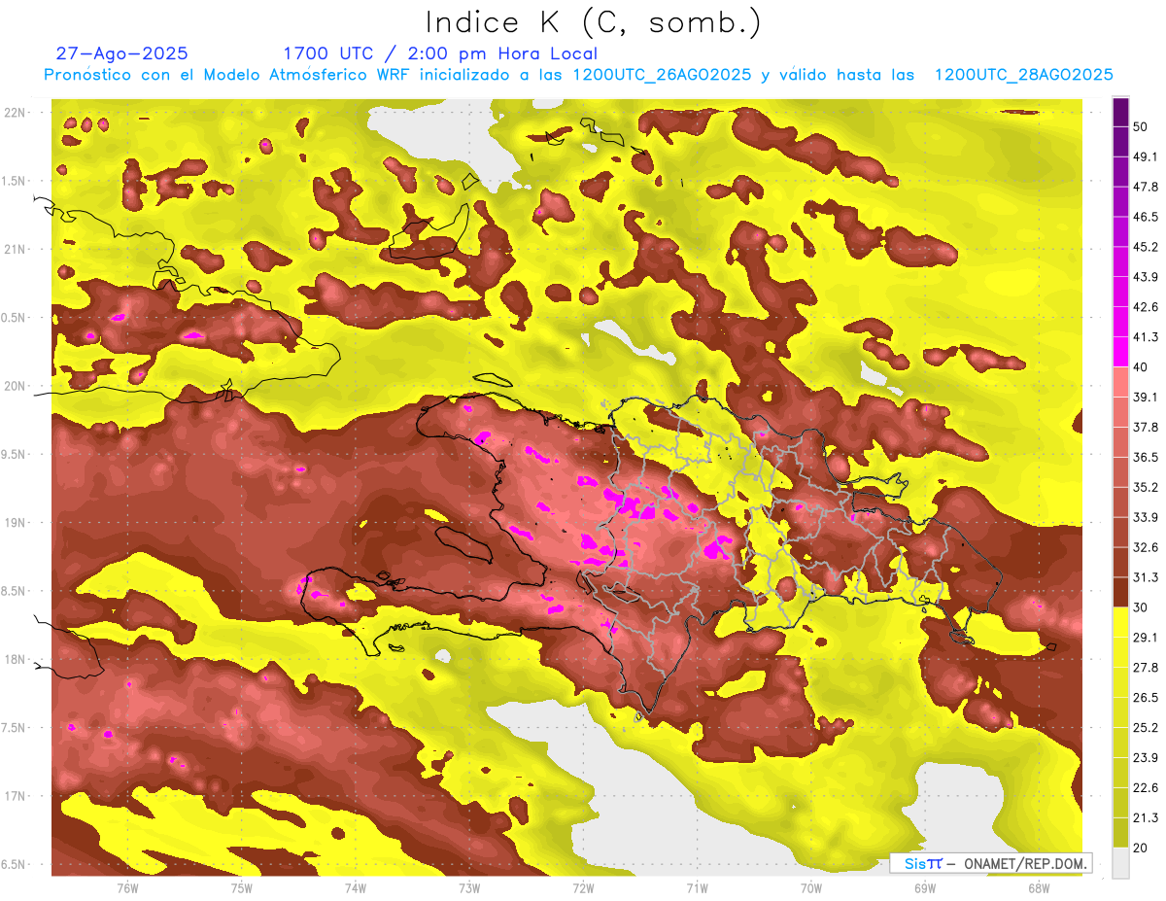Click the colorbar value '33.9'
Image resolution: width=1166 pixels, height=901 pixels.
click(x=1146, y=517)
